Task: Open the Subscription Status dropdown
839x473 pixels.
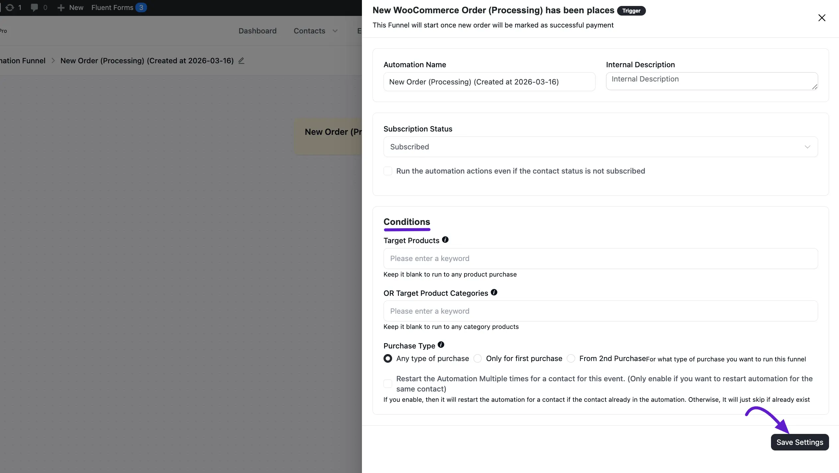Action: point(600,147)
